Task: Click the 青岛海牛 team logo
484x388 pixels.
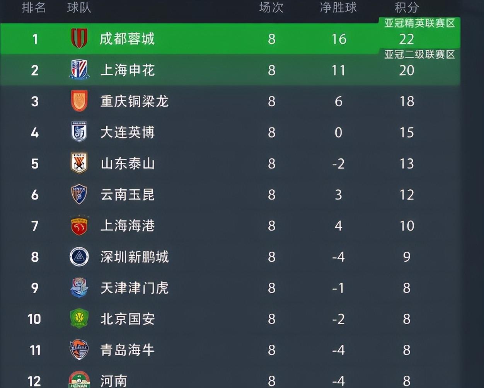Action: click(x=79, y=350)
